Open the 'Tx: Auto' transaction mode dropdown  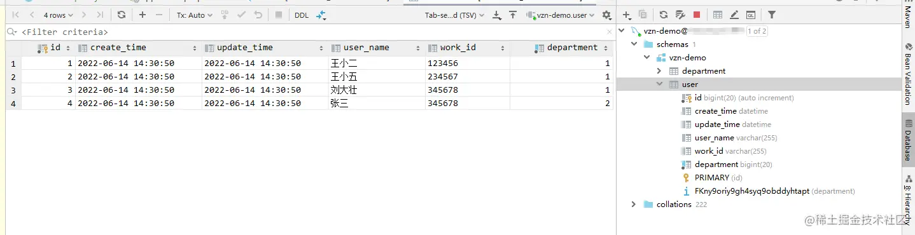pyautogui.click(x=195, y=15)
